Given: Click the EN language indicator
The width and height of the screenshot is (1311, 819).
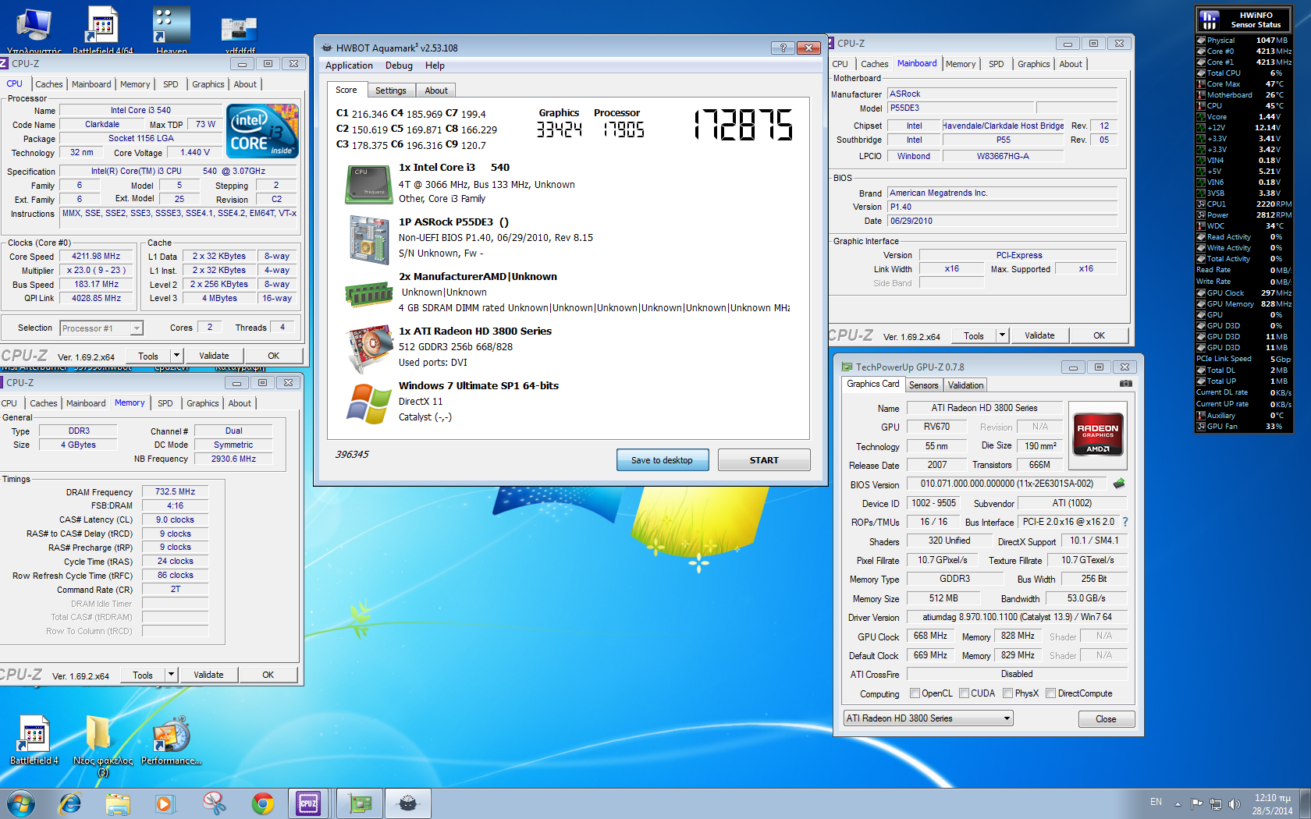Looking at the screenshot, I should coord(1156,802).
